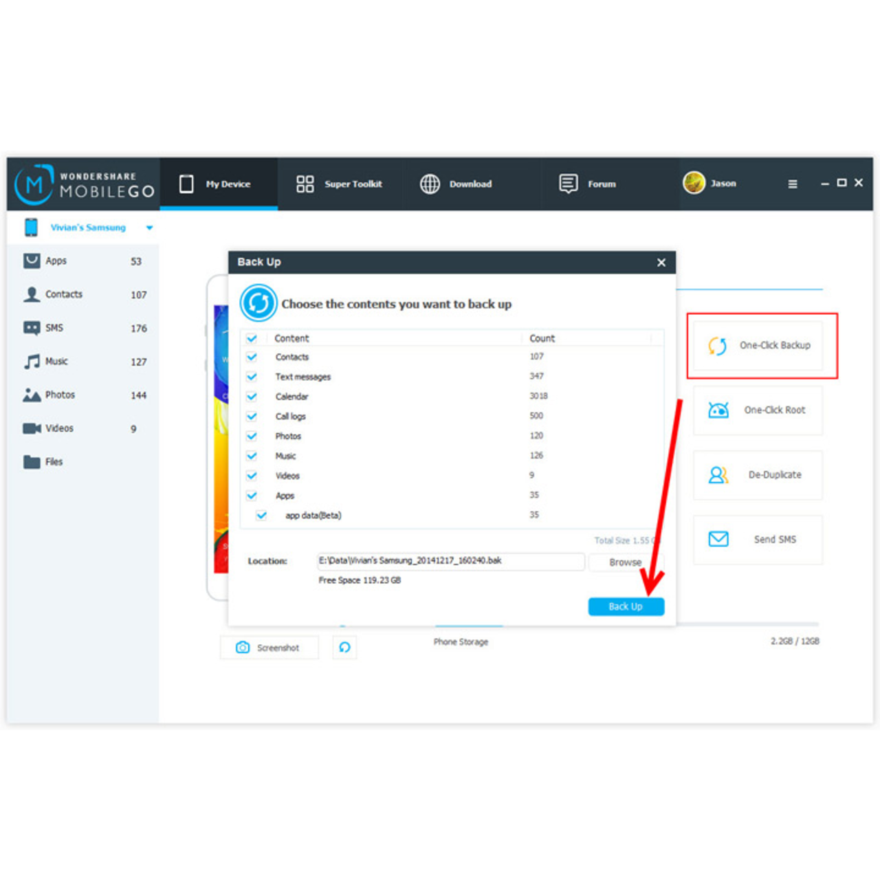Uncheck app data(Beta) under Apps
880x880 pixels.
tap(262, 515)
